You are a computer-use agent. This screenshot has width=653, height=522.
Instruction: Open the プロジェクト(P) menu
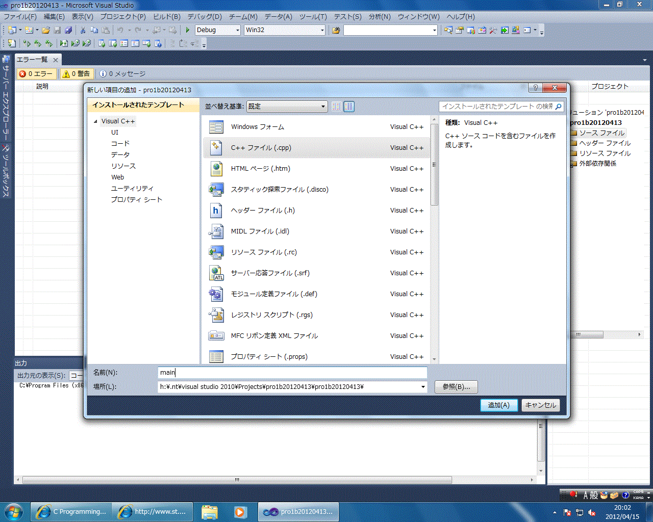pyautogui.click(x=122, y=16)
